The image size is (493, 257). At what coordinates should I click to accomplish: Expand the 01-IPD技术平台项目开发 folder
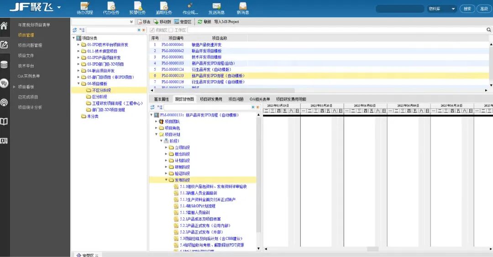(79, 45)
